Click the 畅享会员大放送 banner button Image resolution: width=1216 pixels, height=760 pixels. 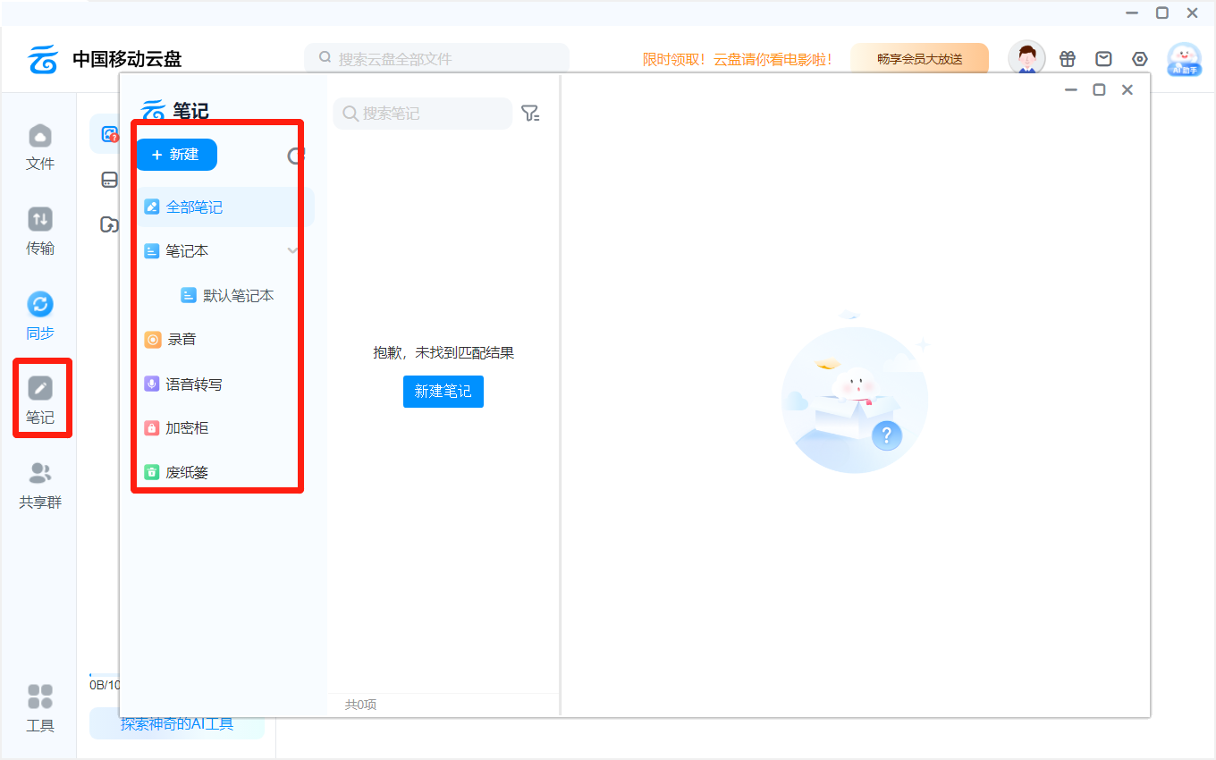click(919, 59)
